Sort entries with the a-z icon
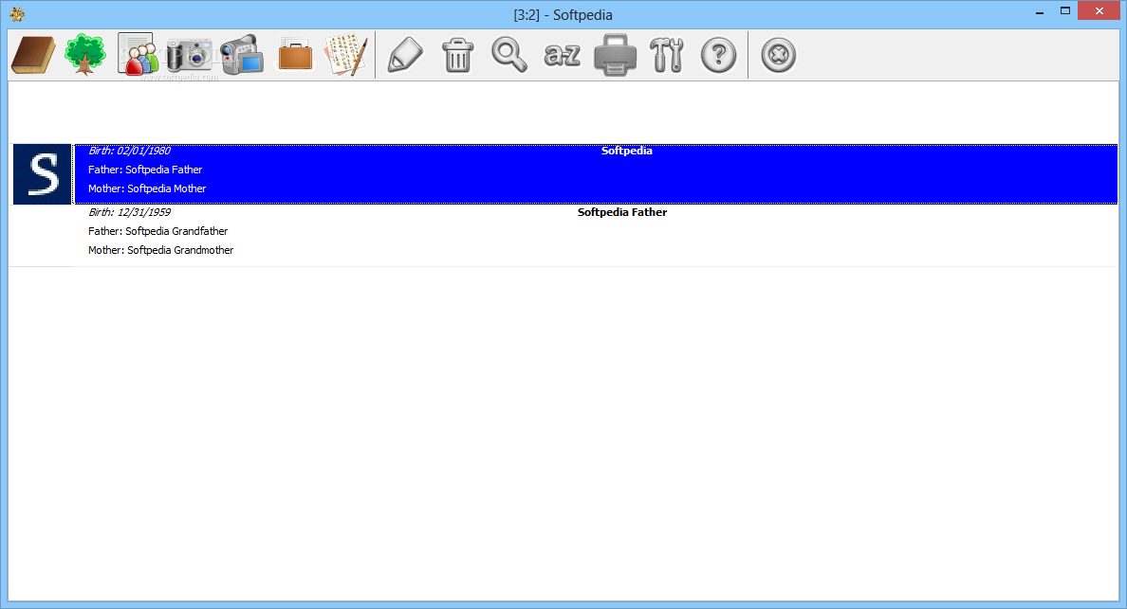 (562, 55)
